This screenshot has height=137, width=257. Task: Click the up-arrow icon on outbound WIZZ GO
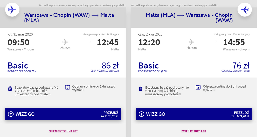[11, 114]
